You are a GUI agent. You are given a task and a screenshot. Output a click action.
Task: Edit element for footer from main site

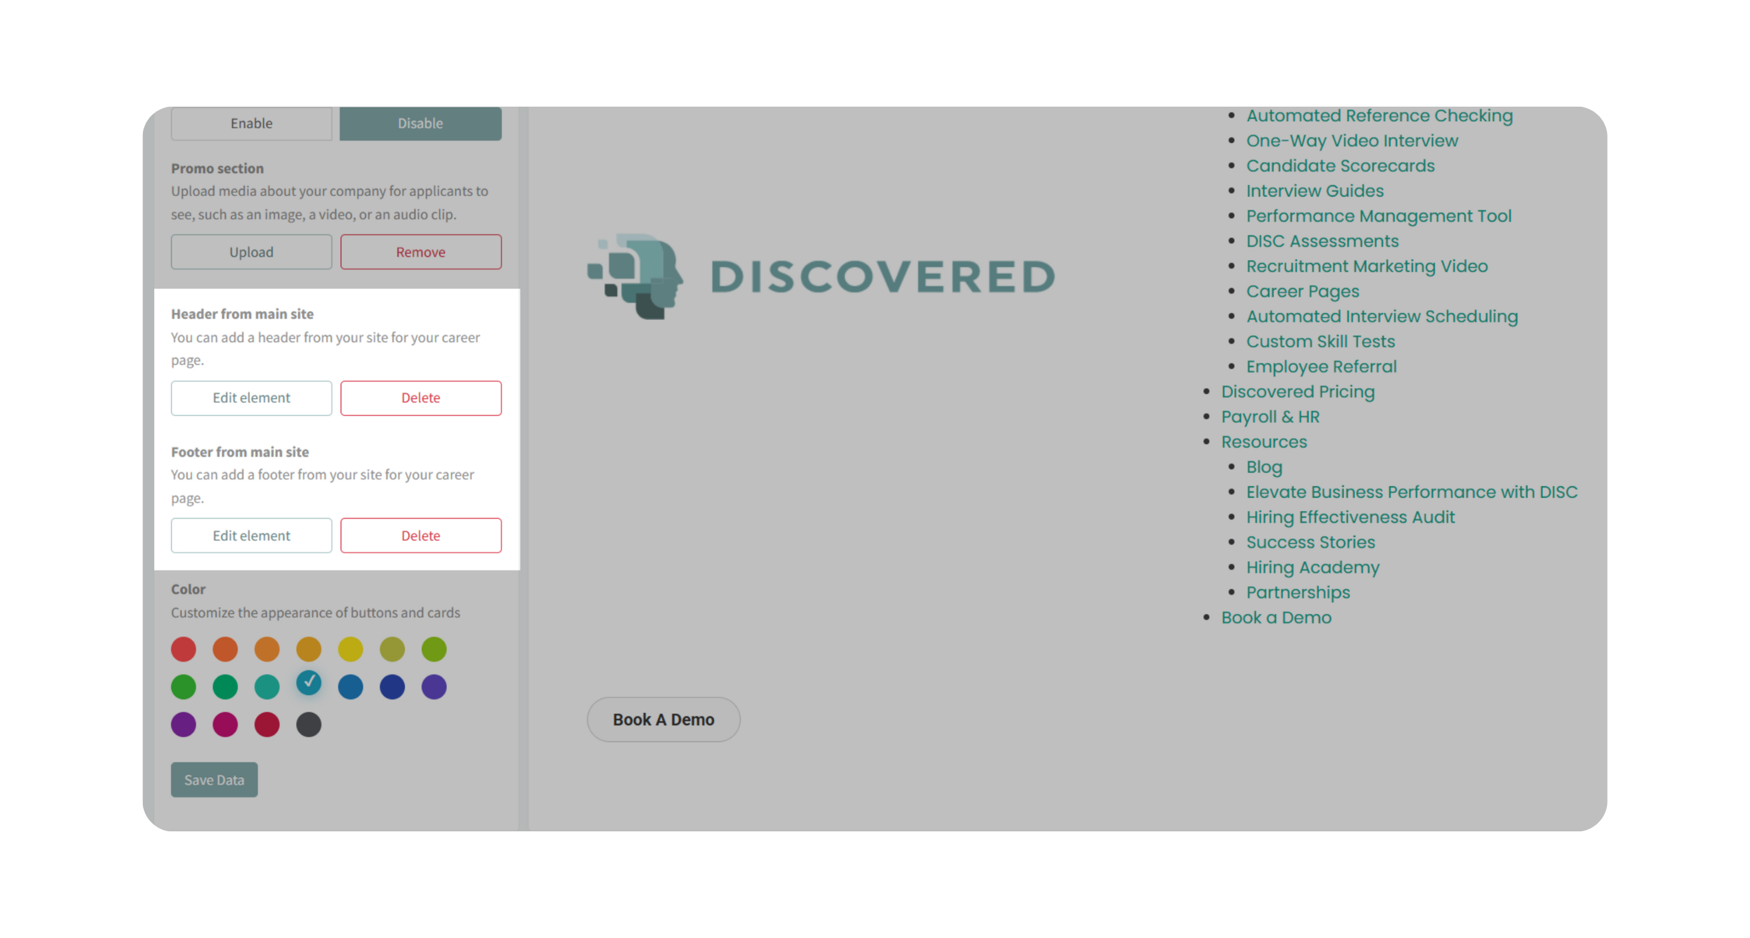(x=251, y=536)
